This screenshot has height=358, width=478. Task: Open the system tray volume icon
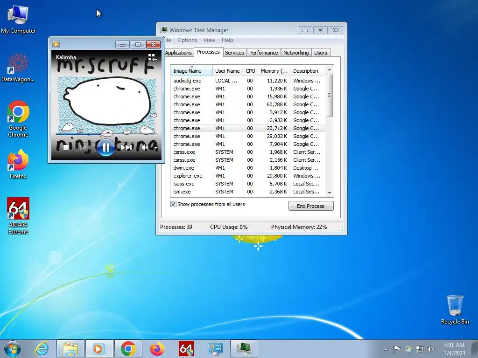(x=430, y=349)
